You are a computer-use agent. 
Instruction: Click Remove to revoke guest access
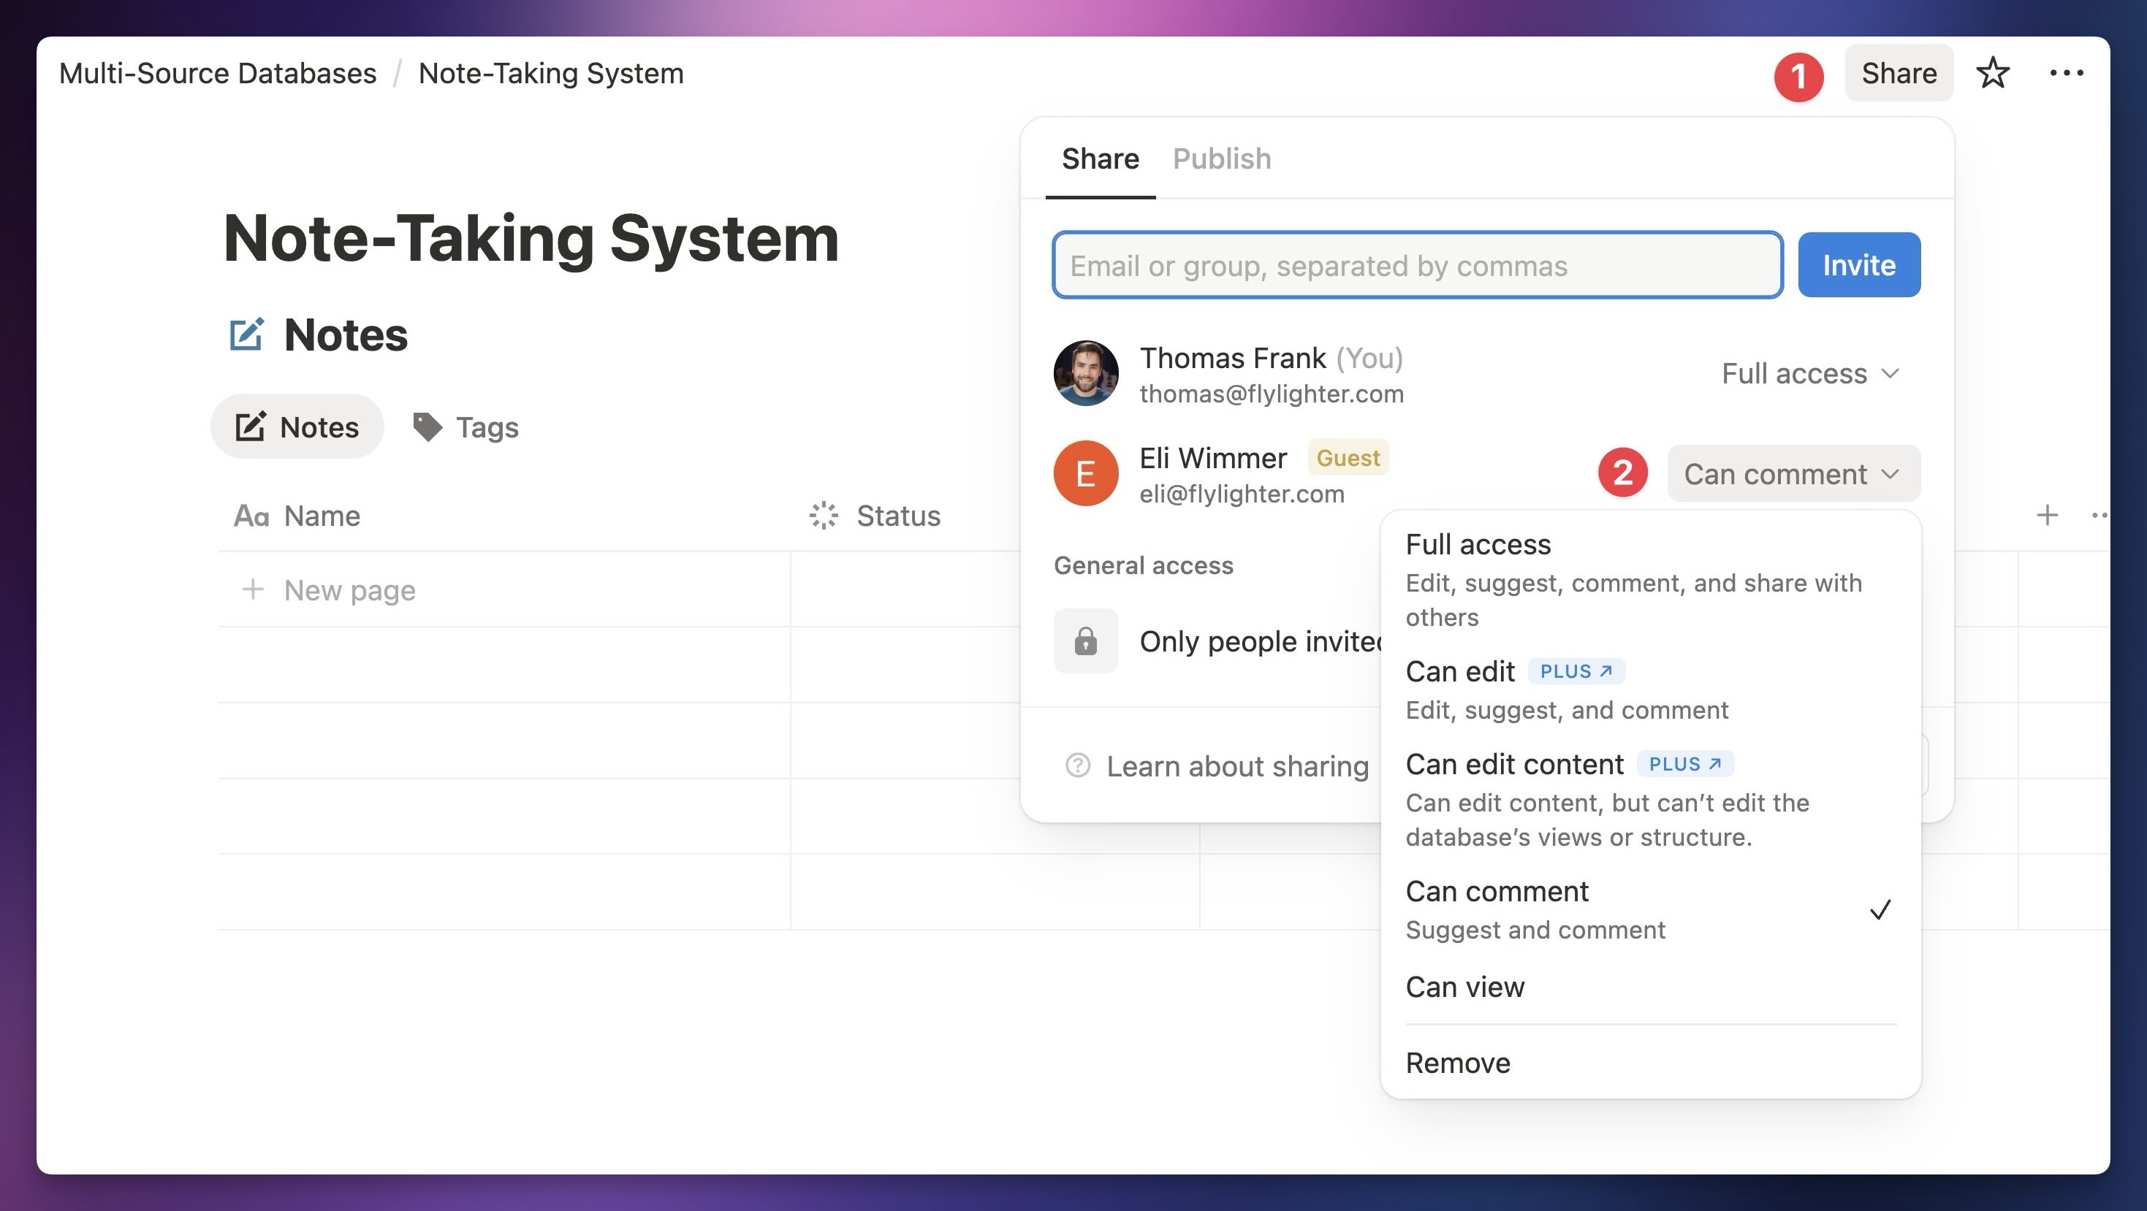[1650, 1062]
